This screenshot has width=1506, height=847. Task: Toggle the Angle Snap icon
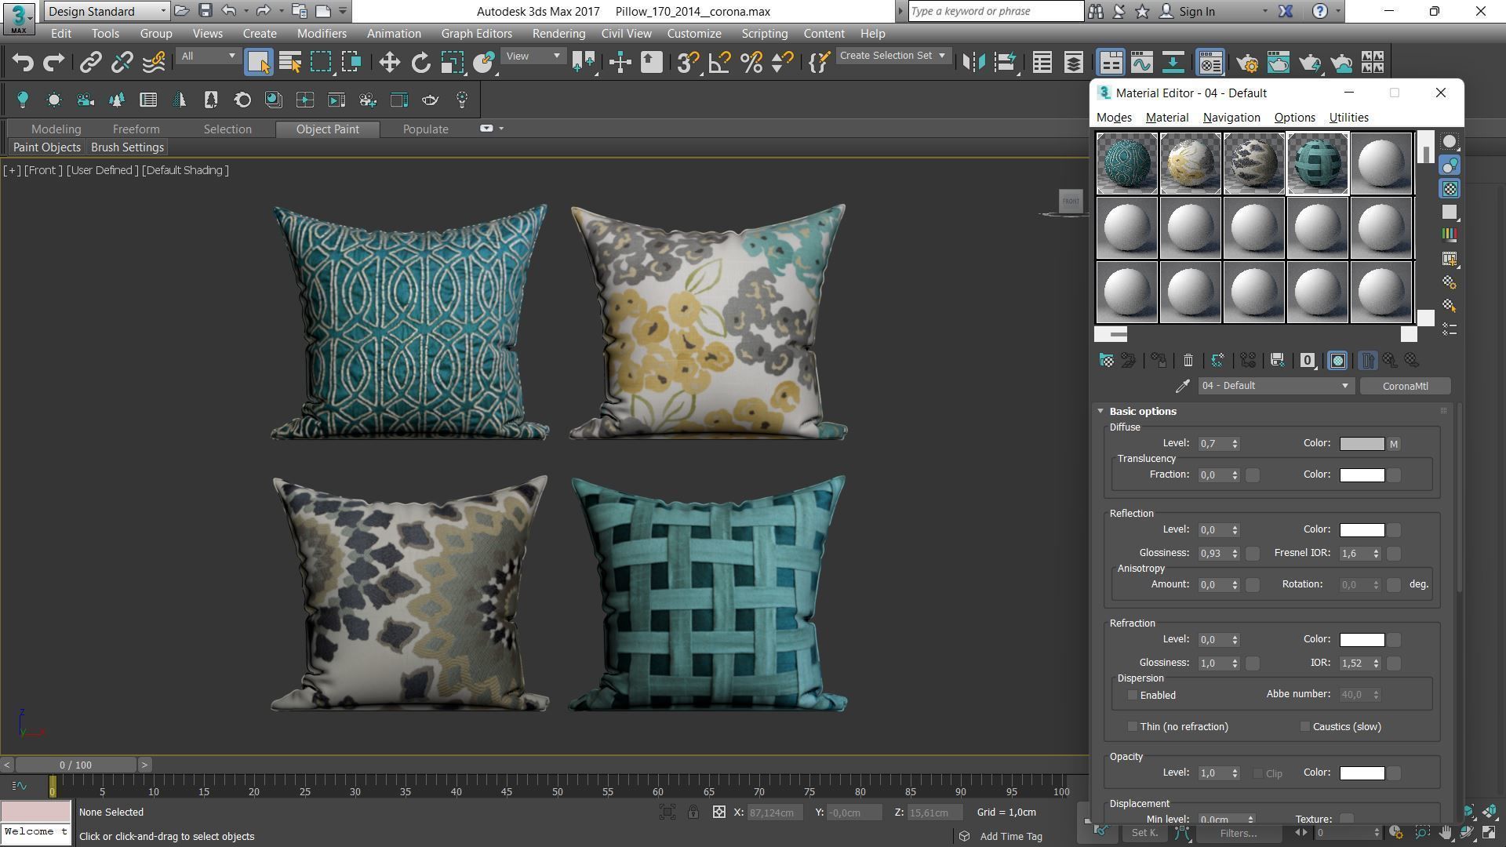pyautogui.click(x=719, y=63)
